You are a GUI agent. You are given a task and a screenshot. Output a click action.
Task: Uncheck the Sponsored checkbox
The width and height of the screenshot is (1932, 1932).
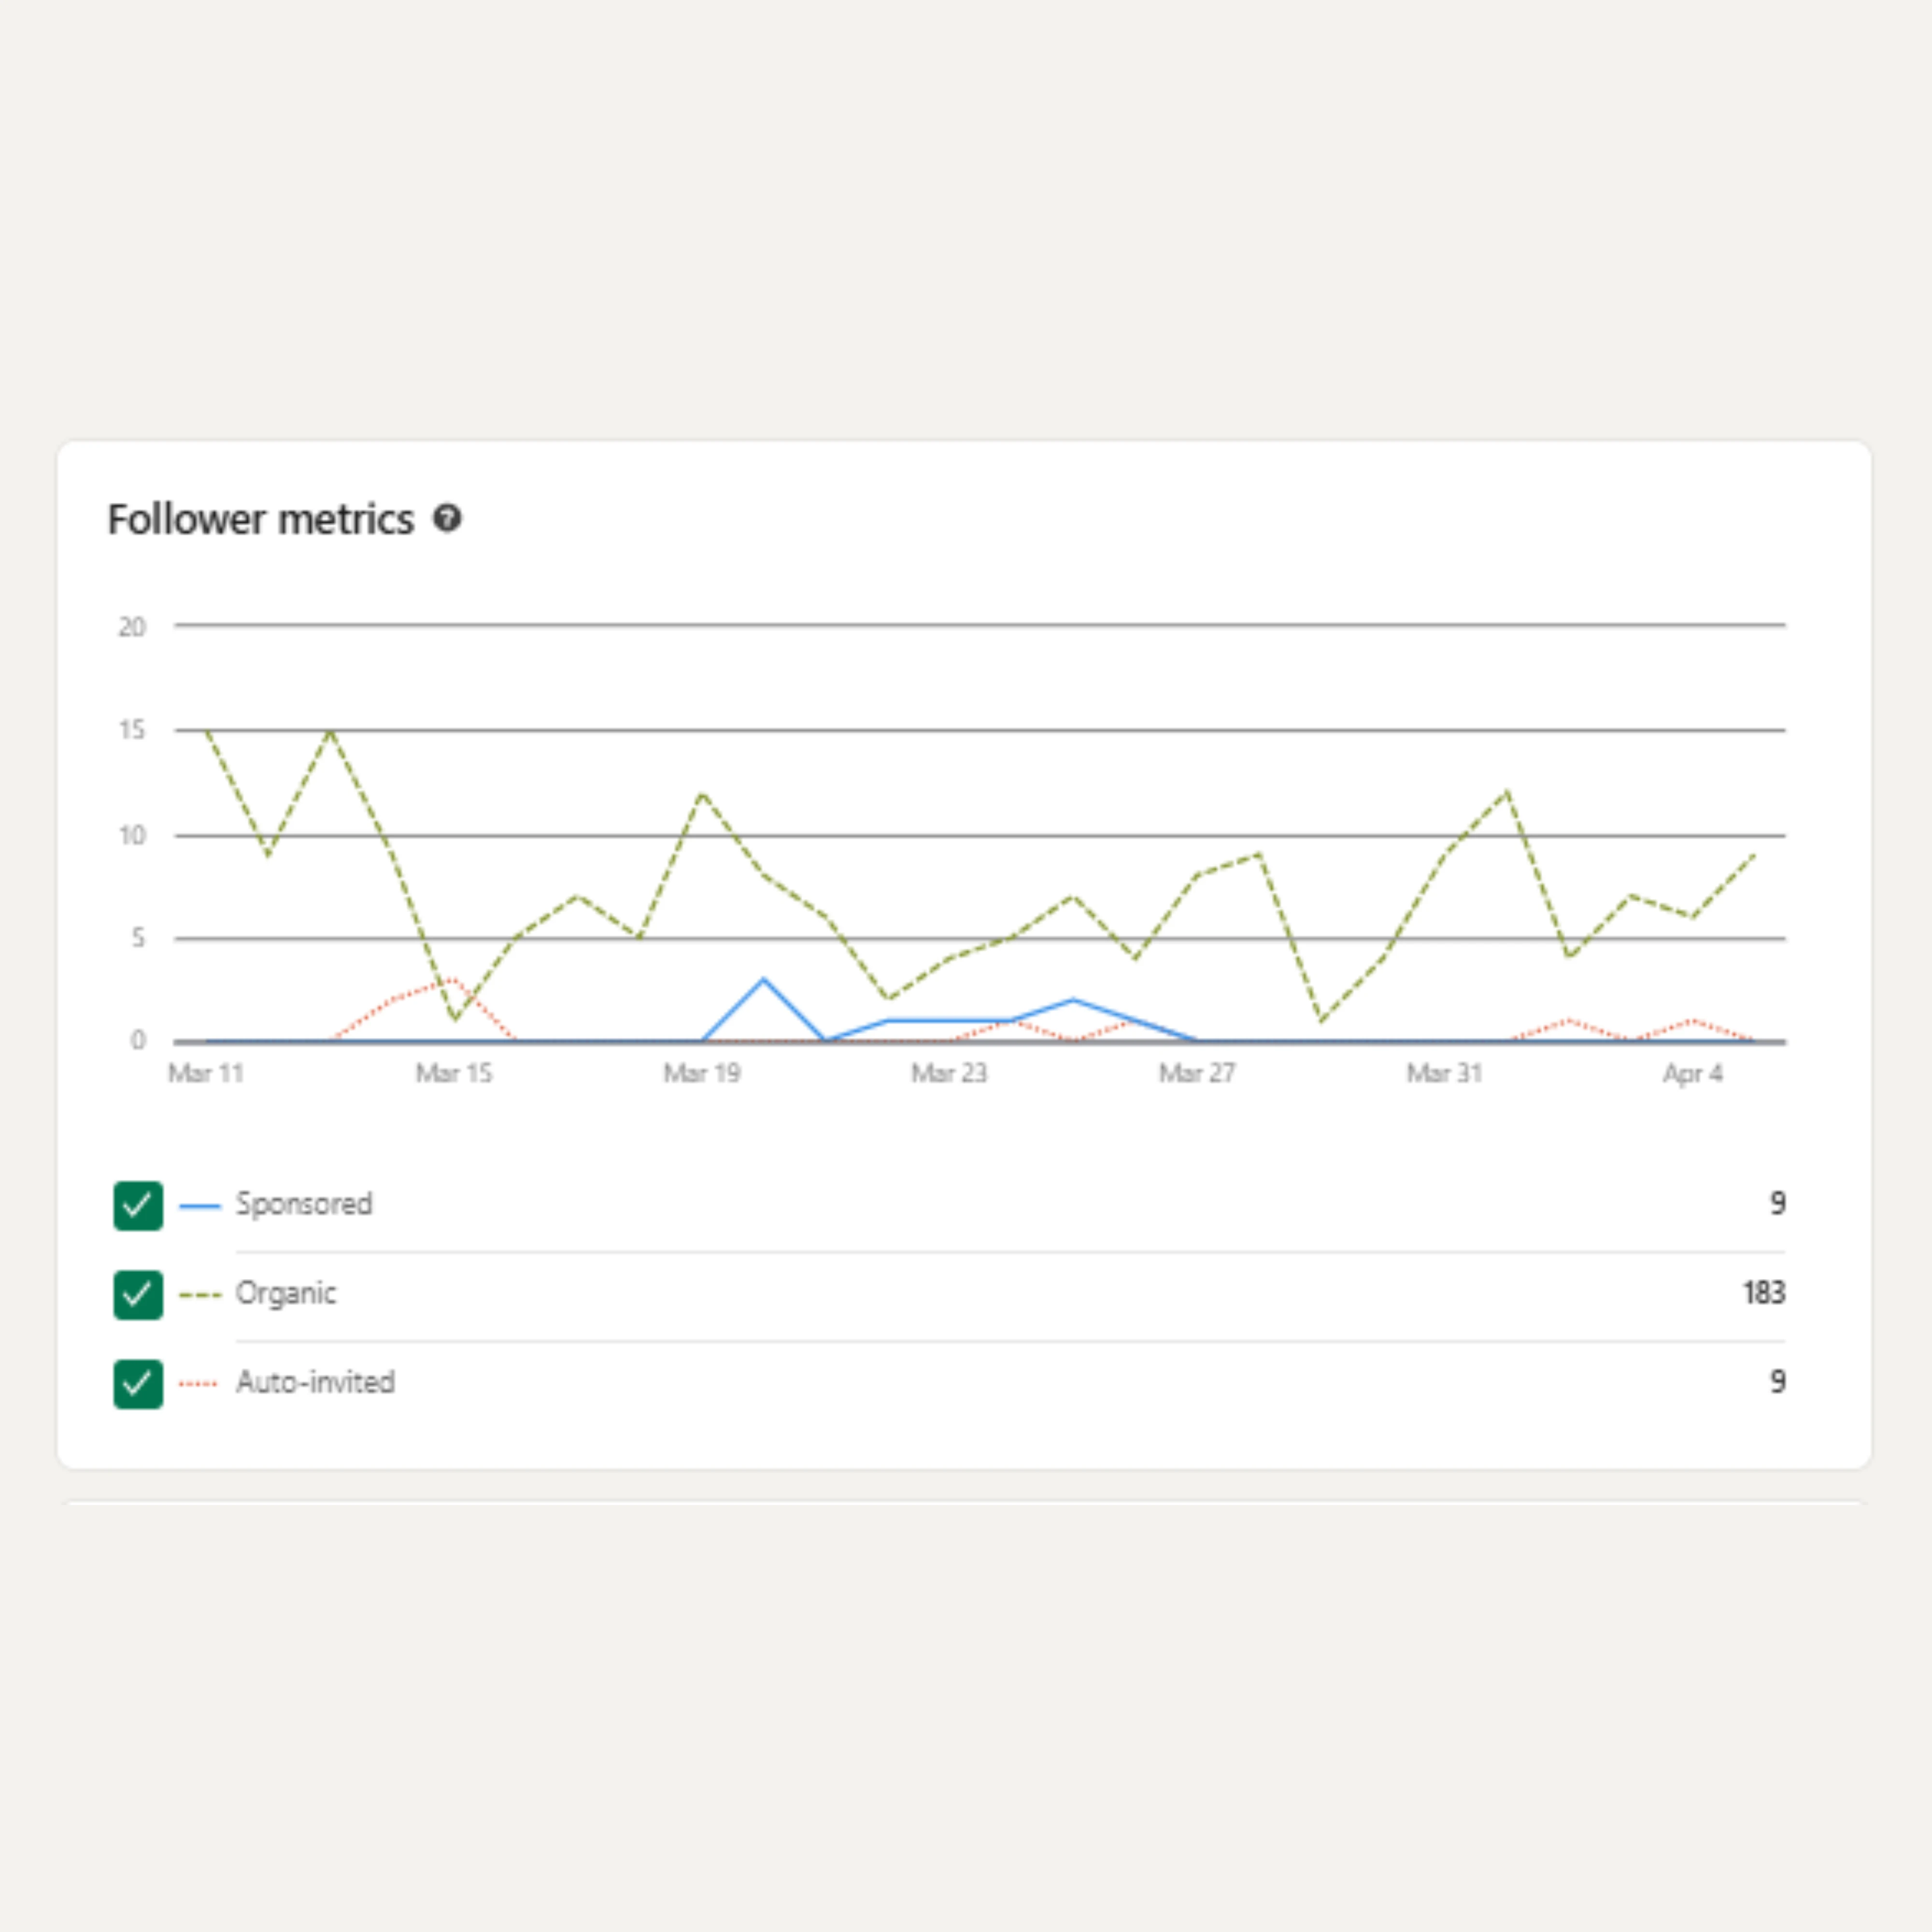[138, 1205]
